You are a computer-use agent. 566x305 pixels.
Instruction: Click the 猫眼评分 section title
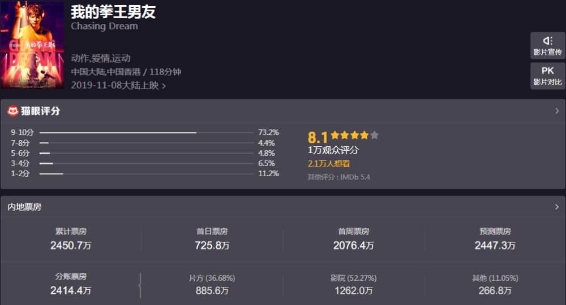click(41, 111)
